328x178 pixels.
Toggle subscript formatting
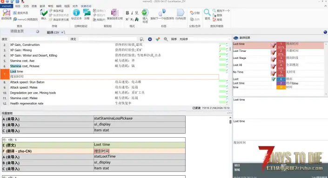[x=132, y=19]
